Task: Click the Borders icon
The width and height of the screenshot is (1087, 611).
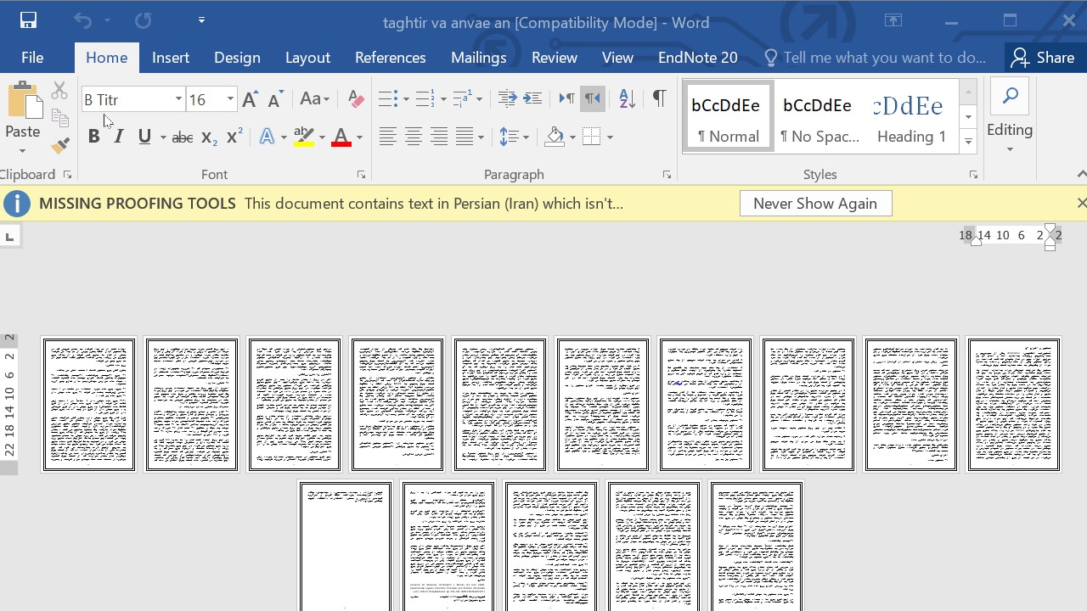Action: point(592,137)
